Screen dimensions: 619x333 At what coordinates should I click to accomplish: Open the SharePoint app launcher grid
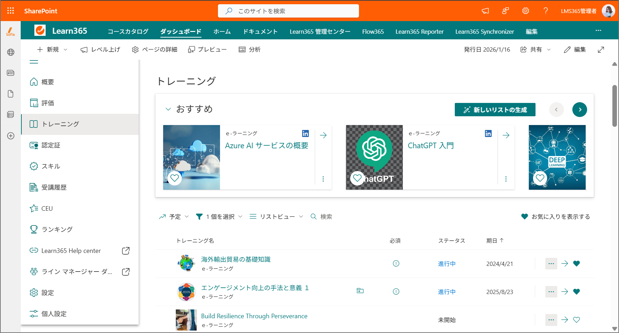point(11,11)
